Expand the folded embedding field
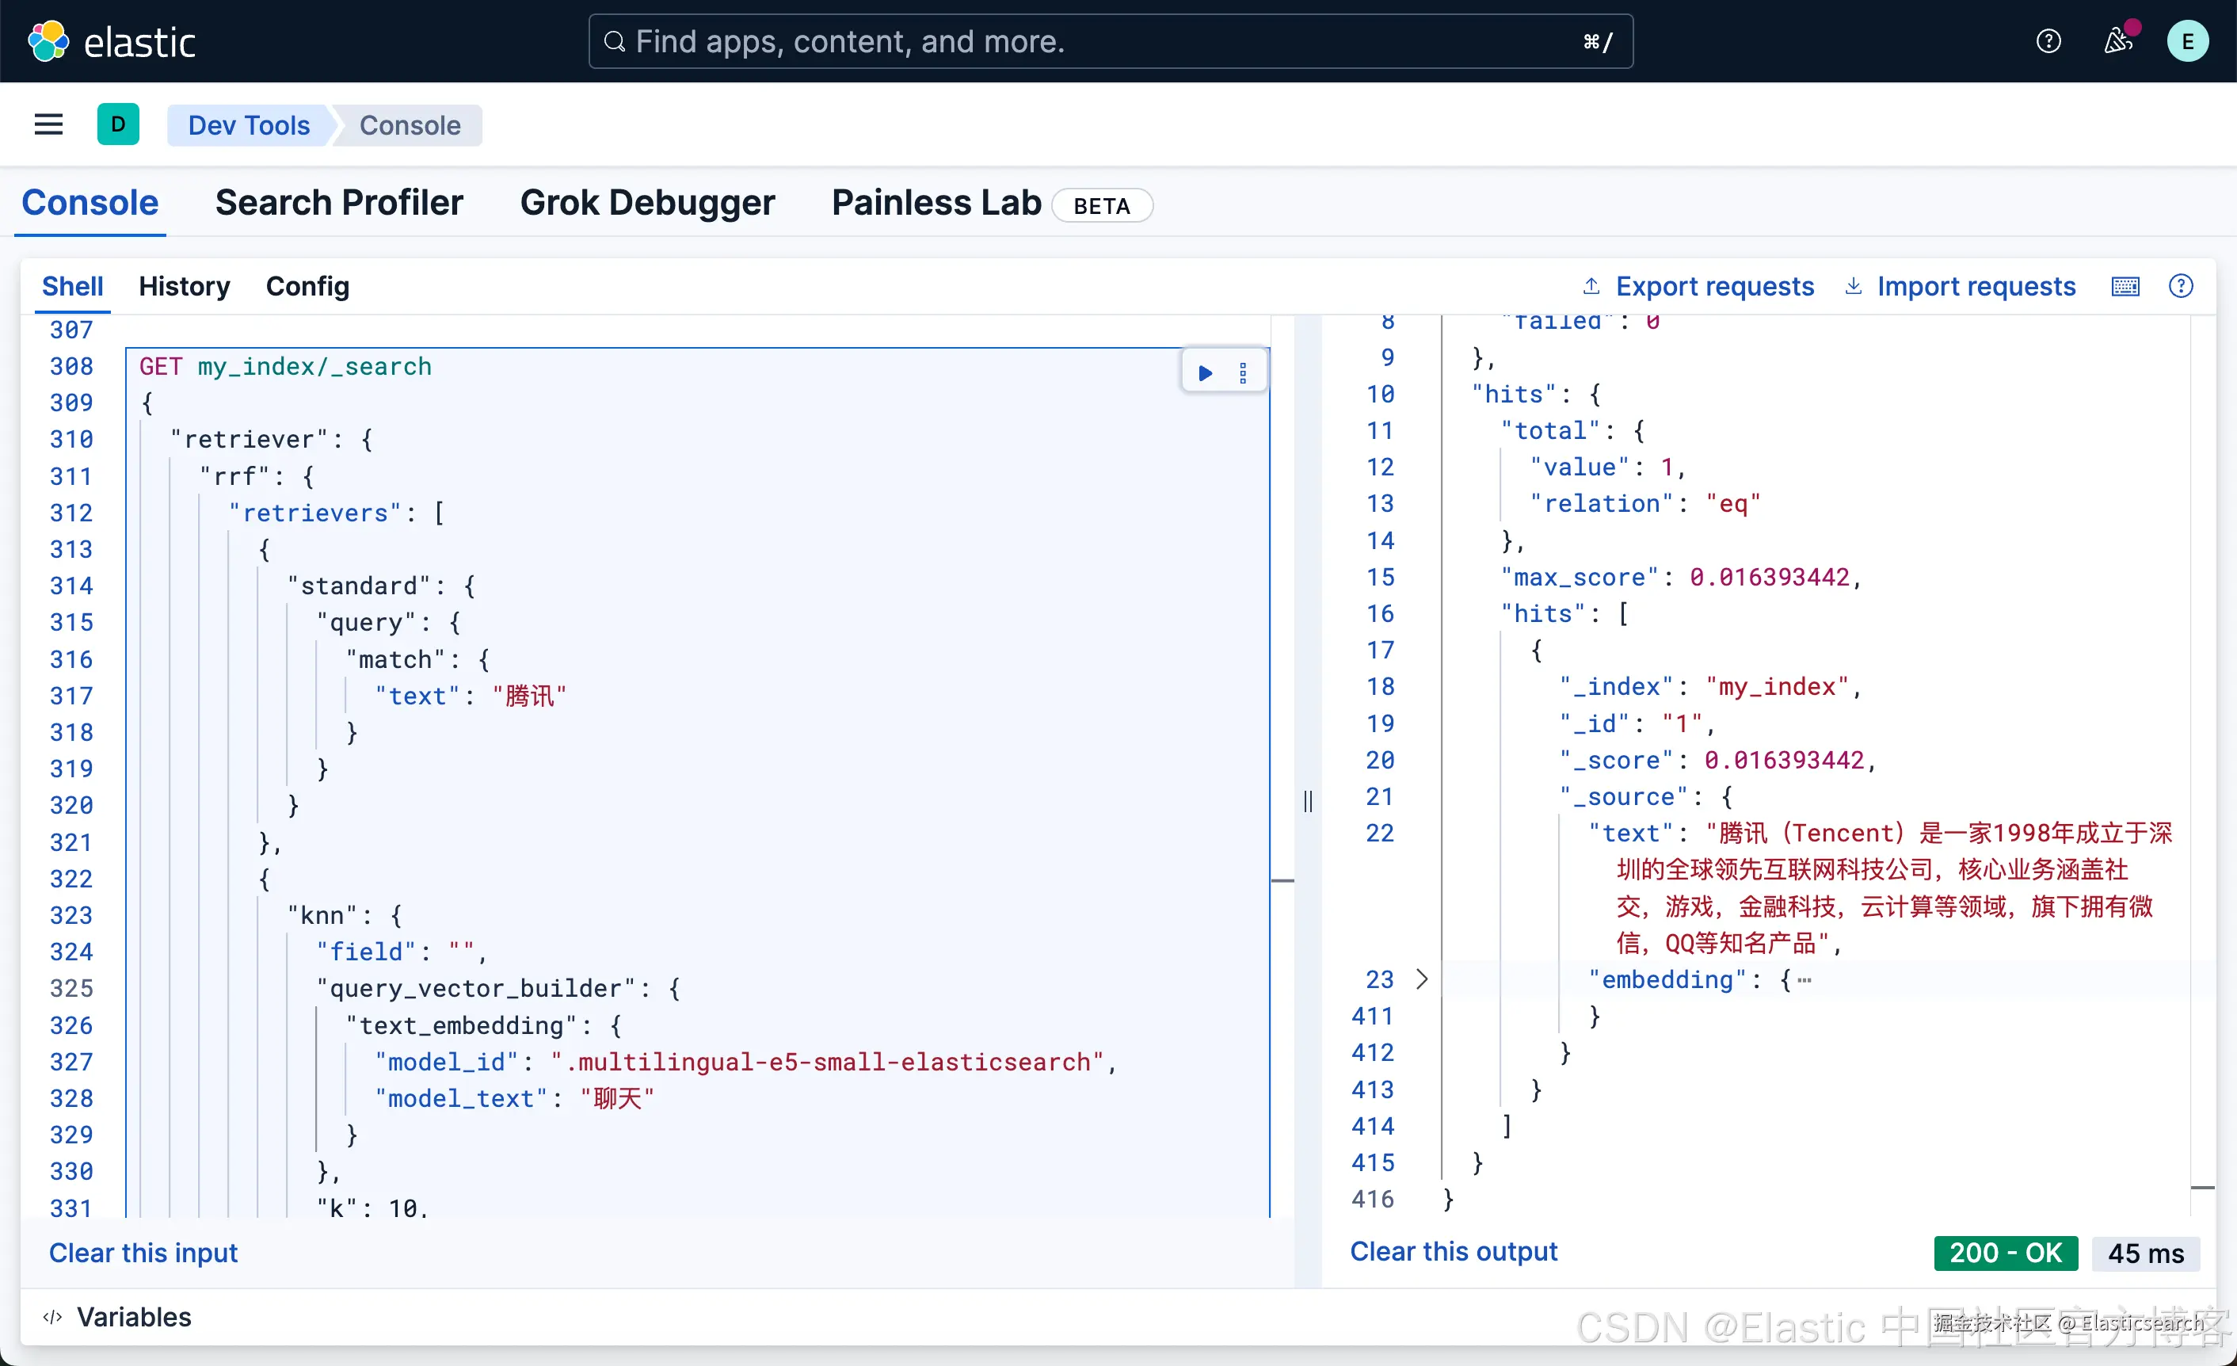Screen dimensions: 2237x1366 1422,979
